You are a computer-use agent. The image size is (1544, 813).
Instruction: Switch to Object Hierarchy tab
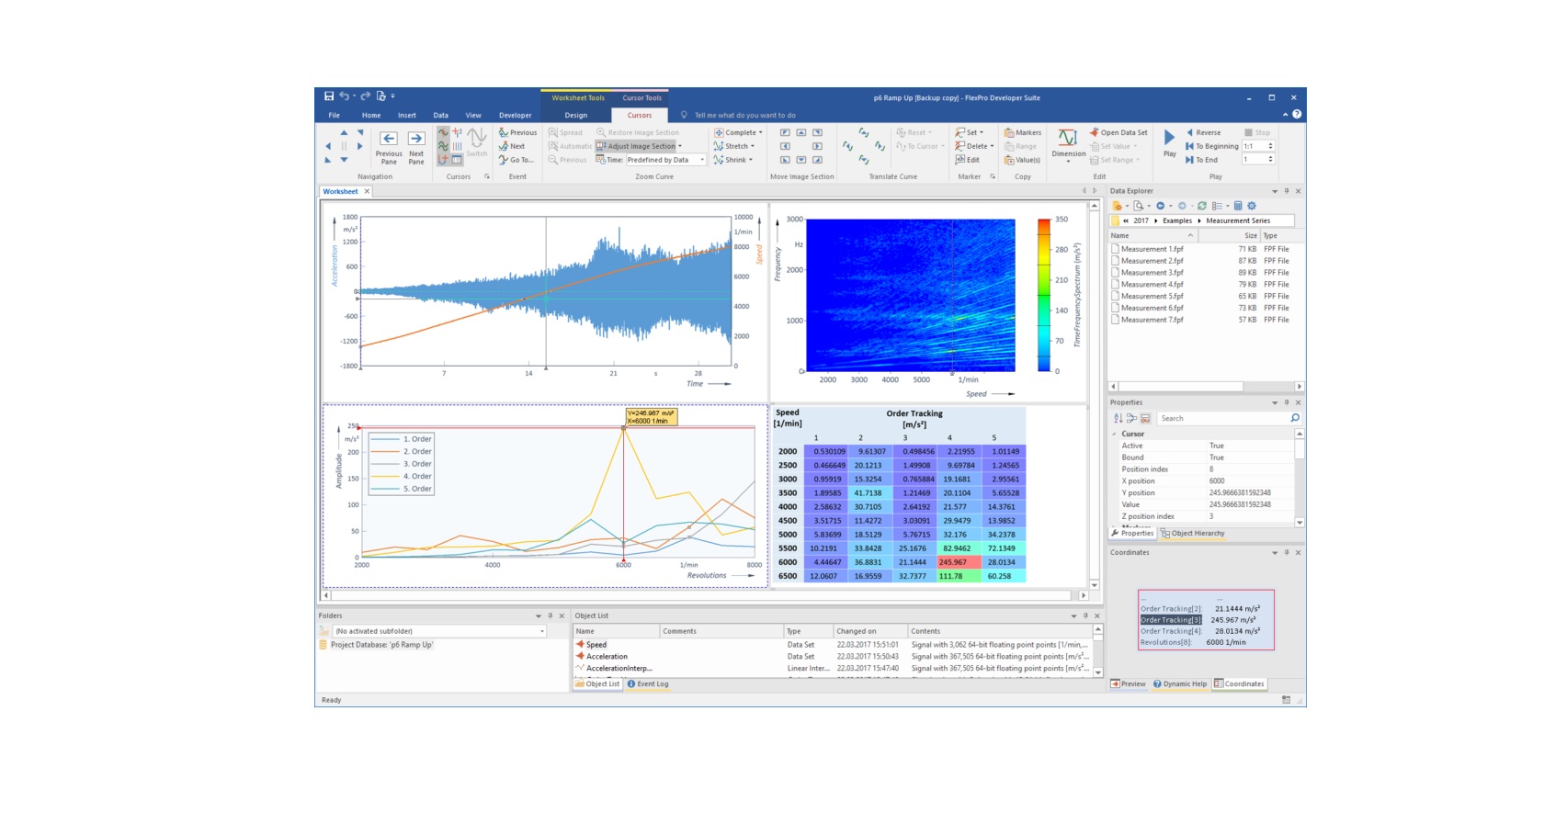point(1192,533)
